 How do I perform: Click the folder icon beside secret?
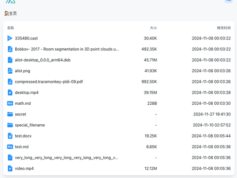(x=10, y=114)
